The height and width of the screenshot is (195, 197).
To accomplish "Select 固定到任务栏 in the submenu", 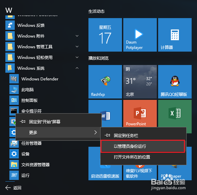I will [143, 135].
